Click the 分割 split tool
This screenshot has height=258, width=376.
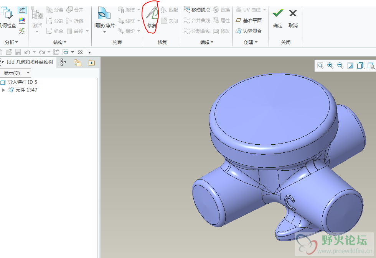[x=55, y=21]
